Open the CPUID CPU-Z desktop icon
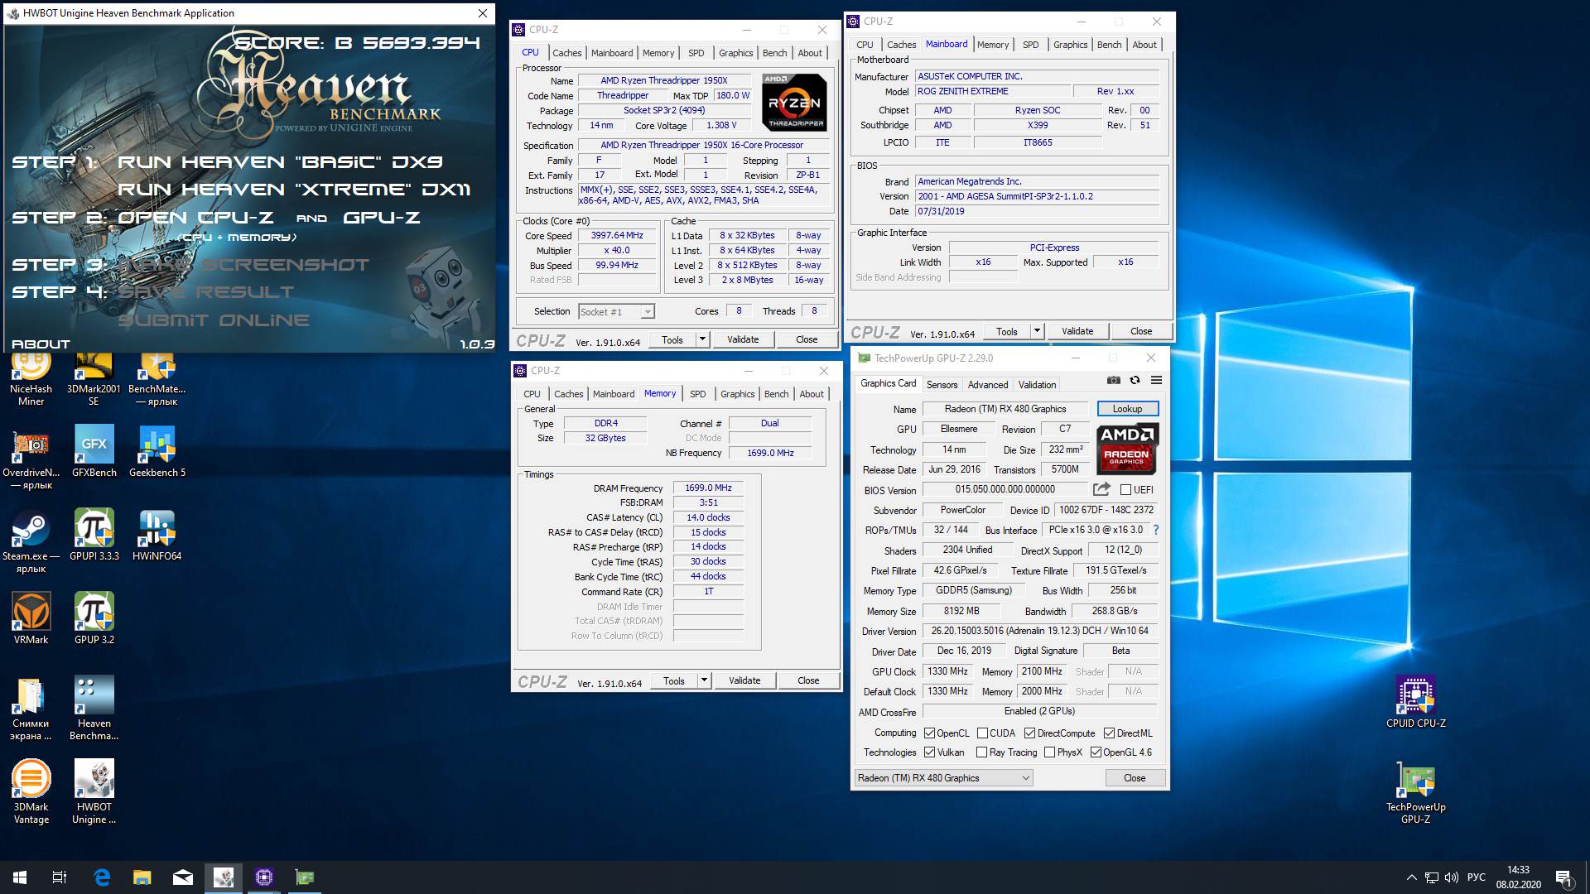1590x894 pixels. pos(1416,703)
